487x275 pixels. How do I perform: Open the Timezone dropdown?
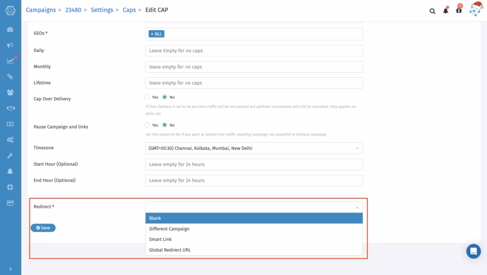pos(254,148)
